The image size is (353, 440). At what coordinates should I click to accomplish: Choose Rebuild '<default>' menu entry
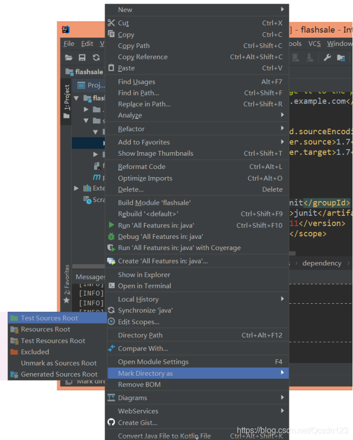[x=197, y=214]
